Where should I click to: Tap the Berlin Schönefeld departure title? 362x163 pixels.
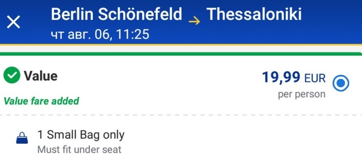tap(117, 14)
